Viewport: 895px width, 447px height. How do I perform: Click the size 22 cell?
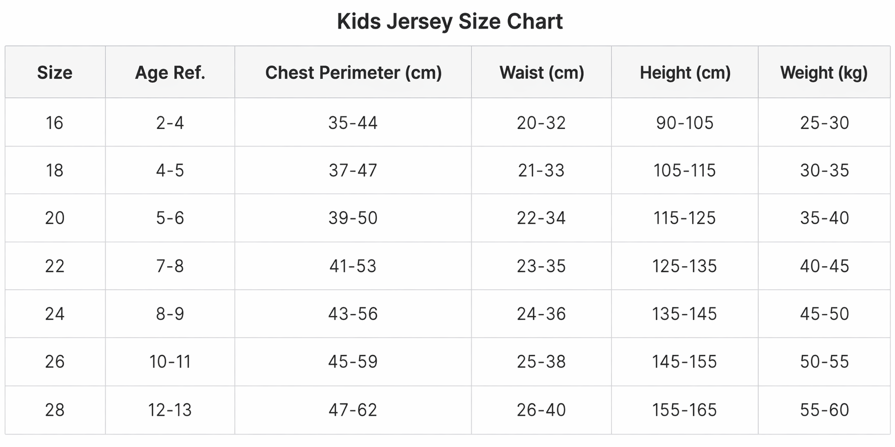point(55,266)
